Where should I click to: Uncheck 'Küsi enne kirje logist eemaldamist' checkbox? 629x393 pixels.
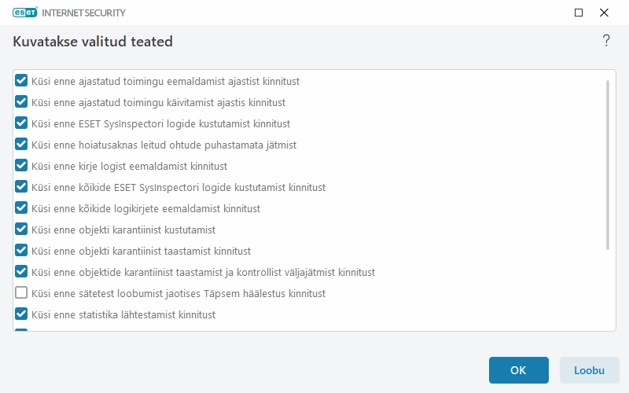(22, 166)
